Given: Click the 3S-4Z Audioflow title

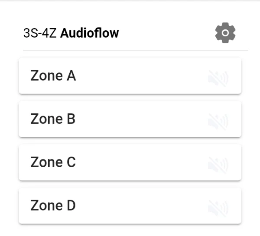Looking at the screenshot, I should 71,33.
